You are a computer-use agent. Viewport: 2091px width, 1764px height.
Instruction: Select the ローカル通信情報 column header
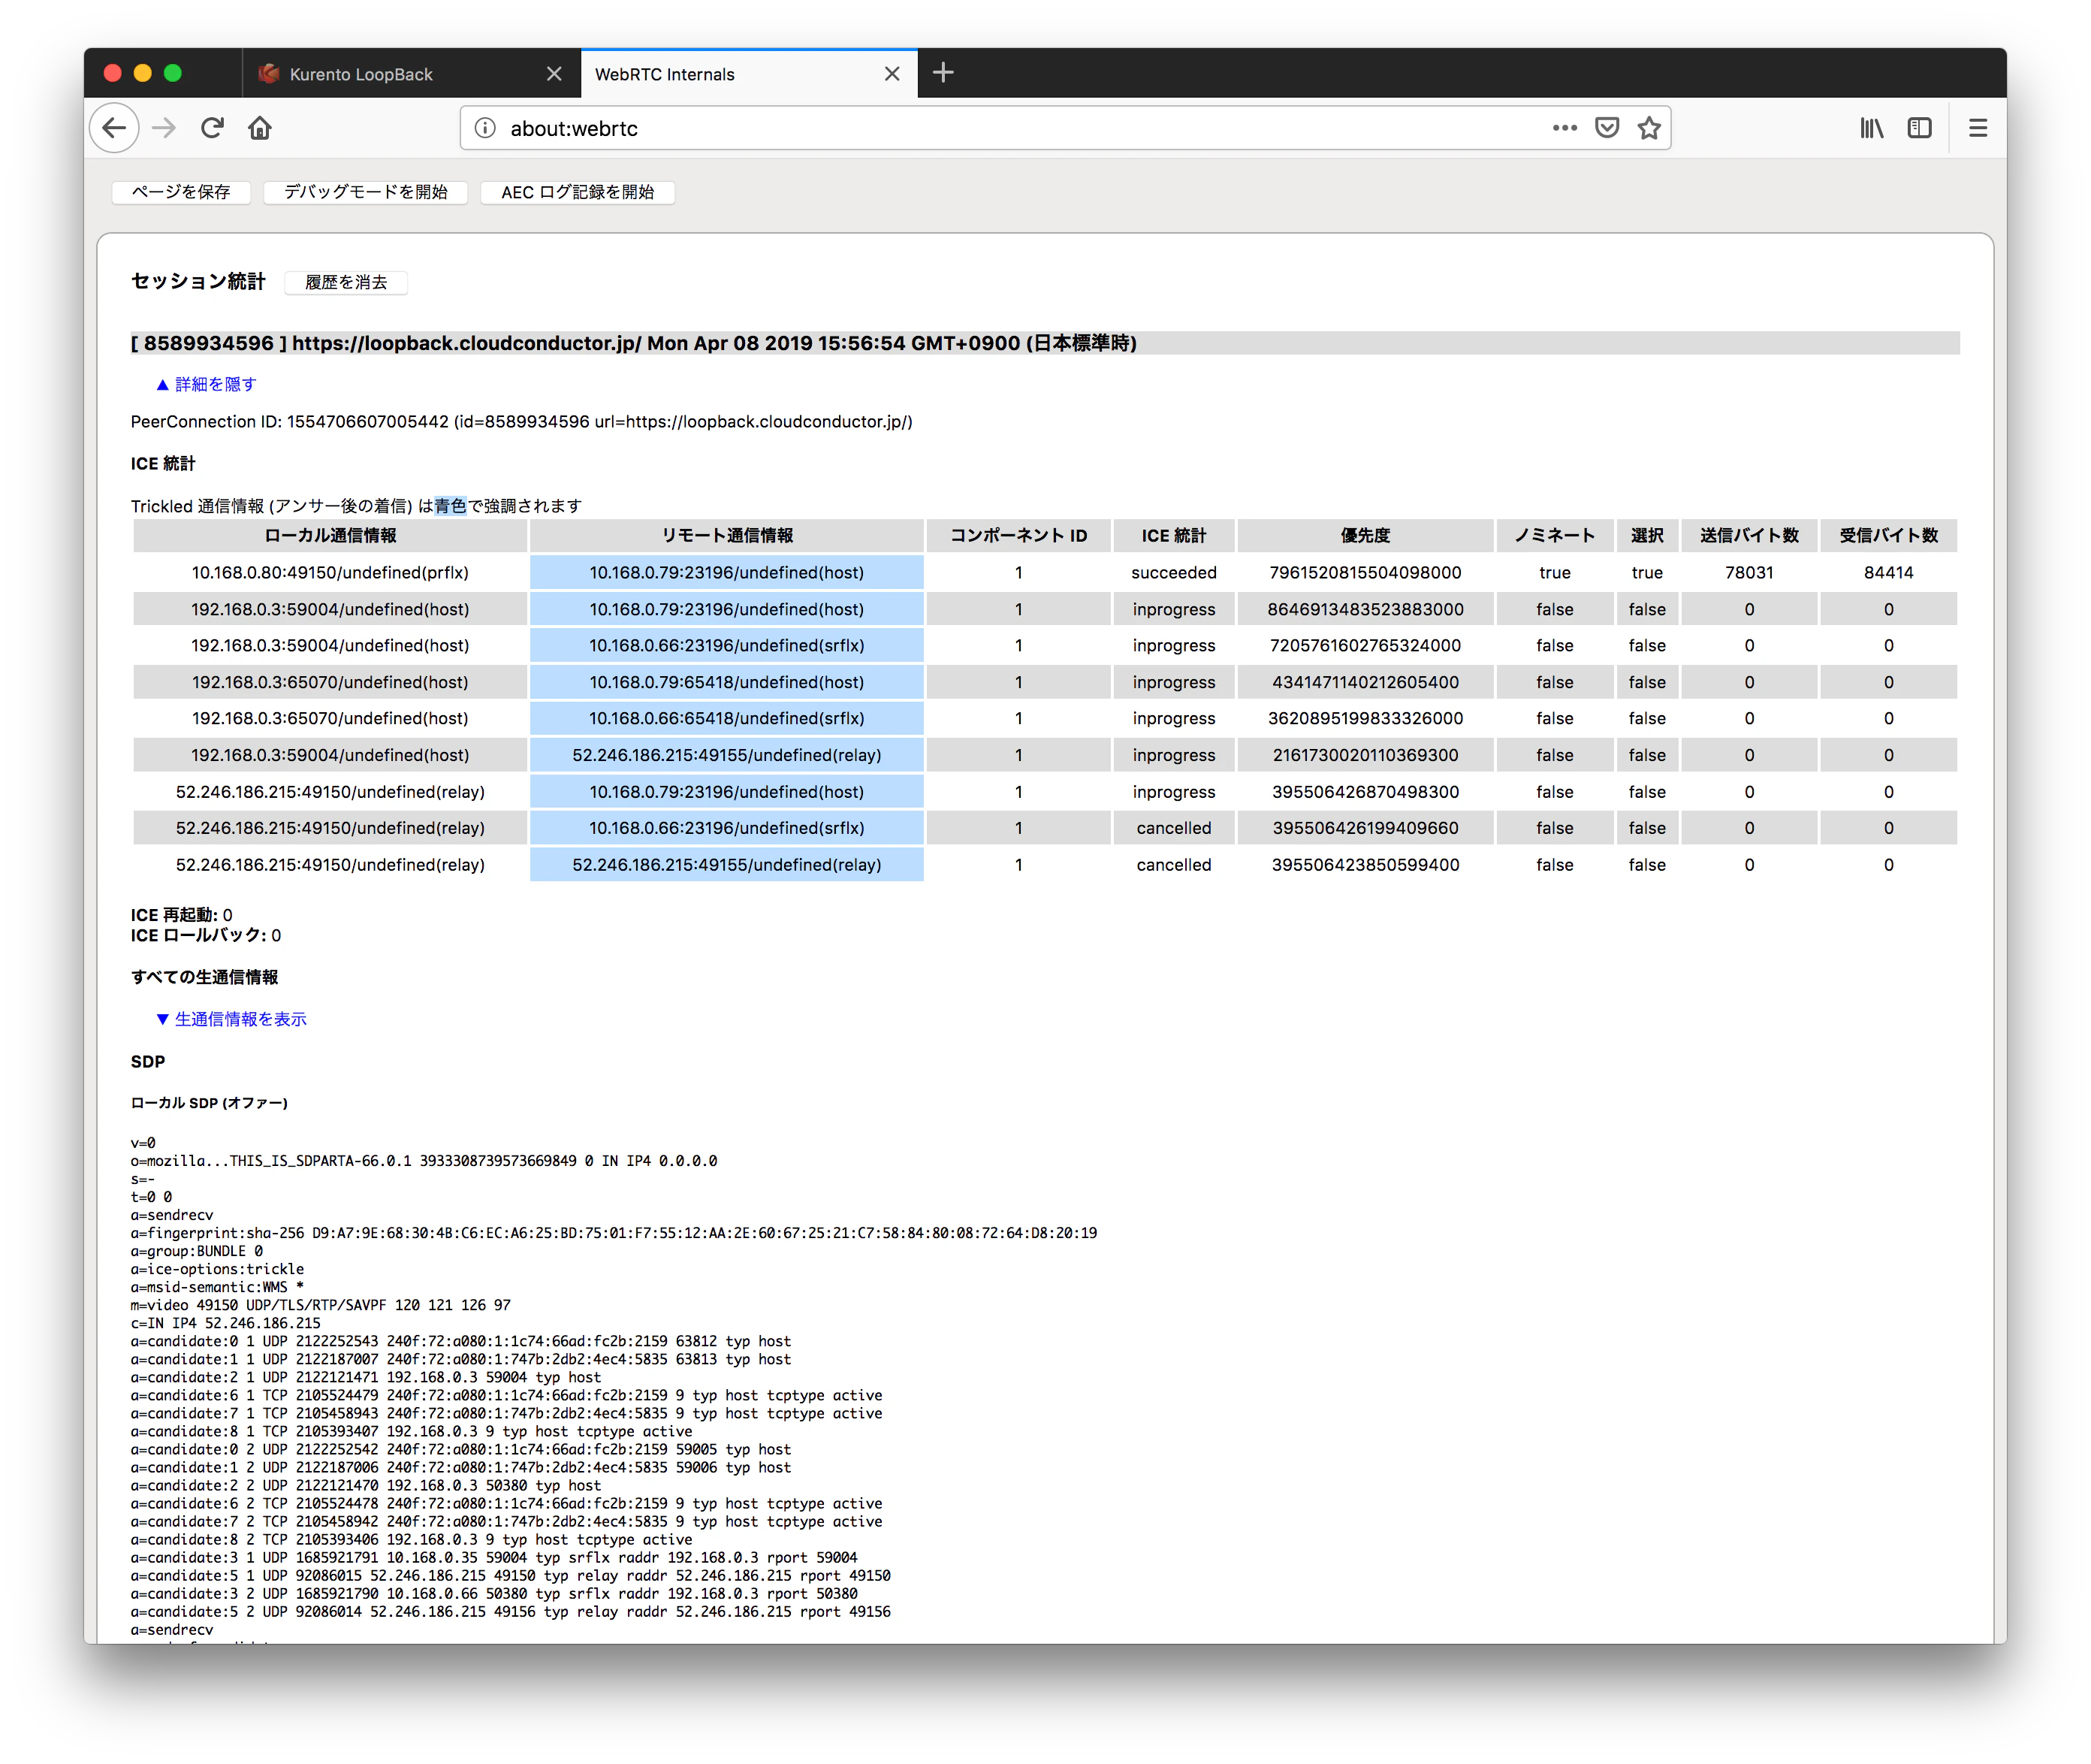(x=330, y=536)
